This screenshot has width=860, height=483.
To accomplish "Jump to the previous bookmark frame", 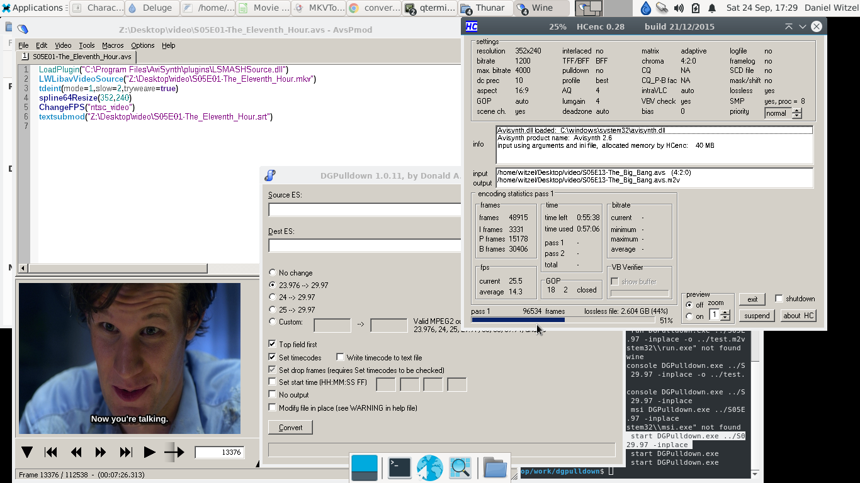I will click(x=51, y=452).
